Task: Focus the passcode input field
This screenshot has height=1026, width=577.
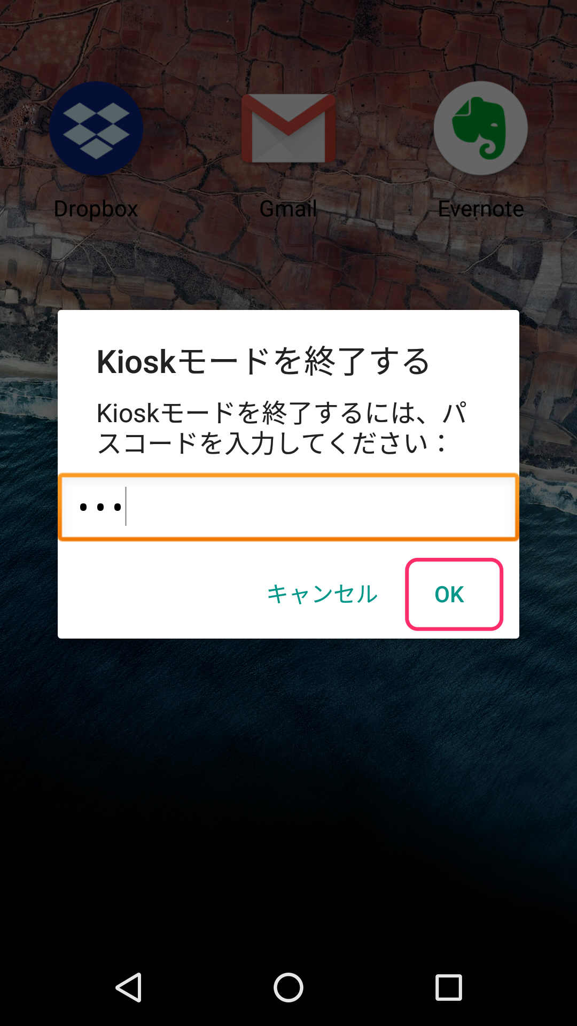Action: tap(288, 507)
